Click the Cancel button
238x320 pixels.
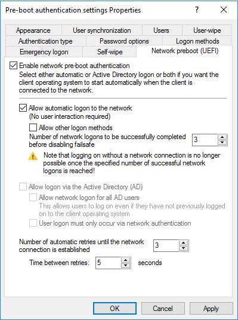(163, 309)
